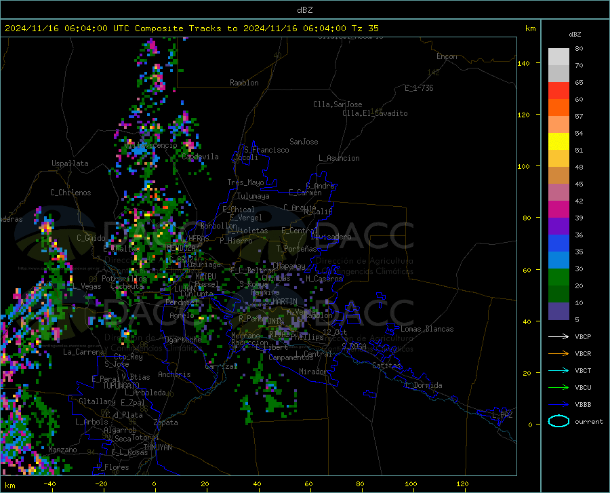610x493 pixels.
Task: Click the 'L_Dormida' place label
Action: click(x=423, y=385)
